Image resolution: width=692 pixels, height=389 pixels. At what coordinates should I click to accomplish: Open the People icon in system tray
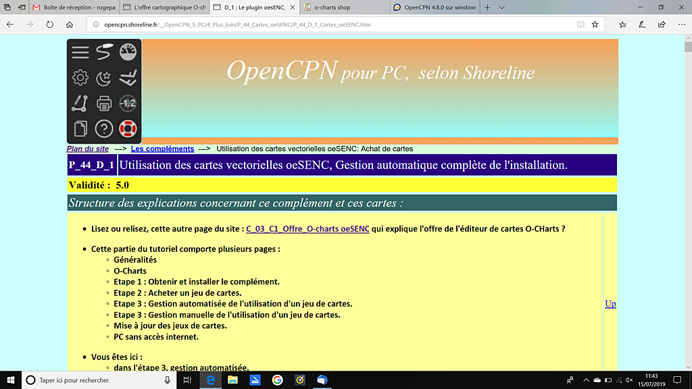[x=570, y=380]
